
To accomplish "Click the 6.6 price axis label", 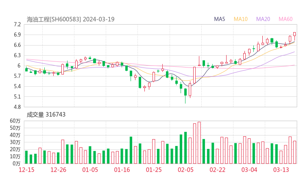I will (x=17, y=45).
